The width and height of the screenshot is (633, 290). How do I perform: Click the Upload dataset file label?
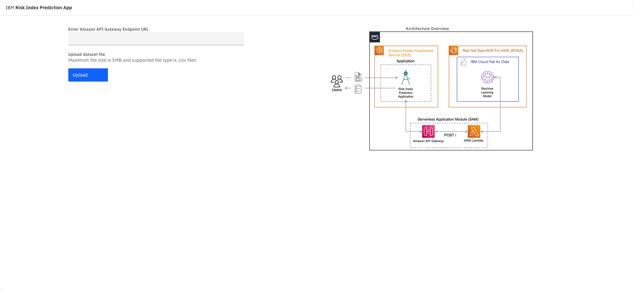tap(86, 54)
